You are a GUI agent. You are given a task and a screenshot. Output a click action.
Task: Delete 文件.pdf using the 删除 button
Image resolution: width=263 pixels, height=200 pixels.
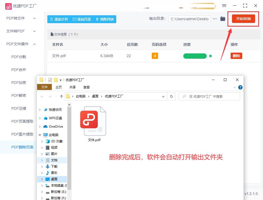tap(236, 56)
